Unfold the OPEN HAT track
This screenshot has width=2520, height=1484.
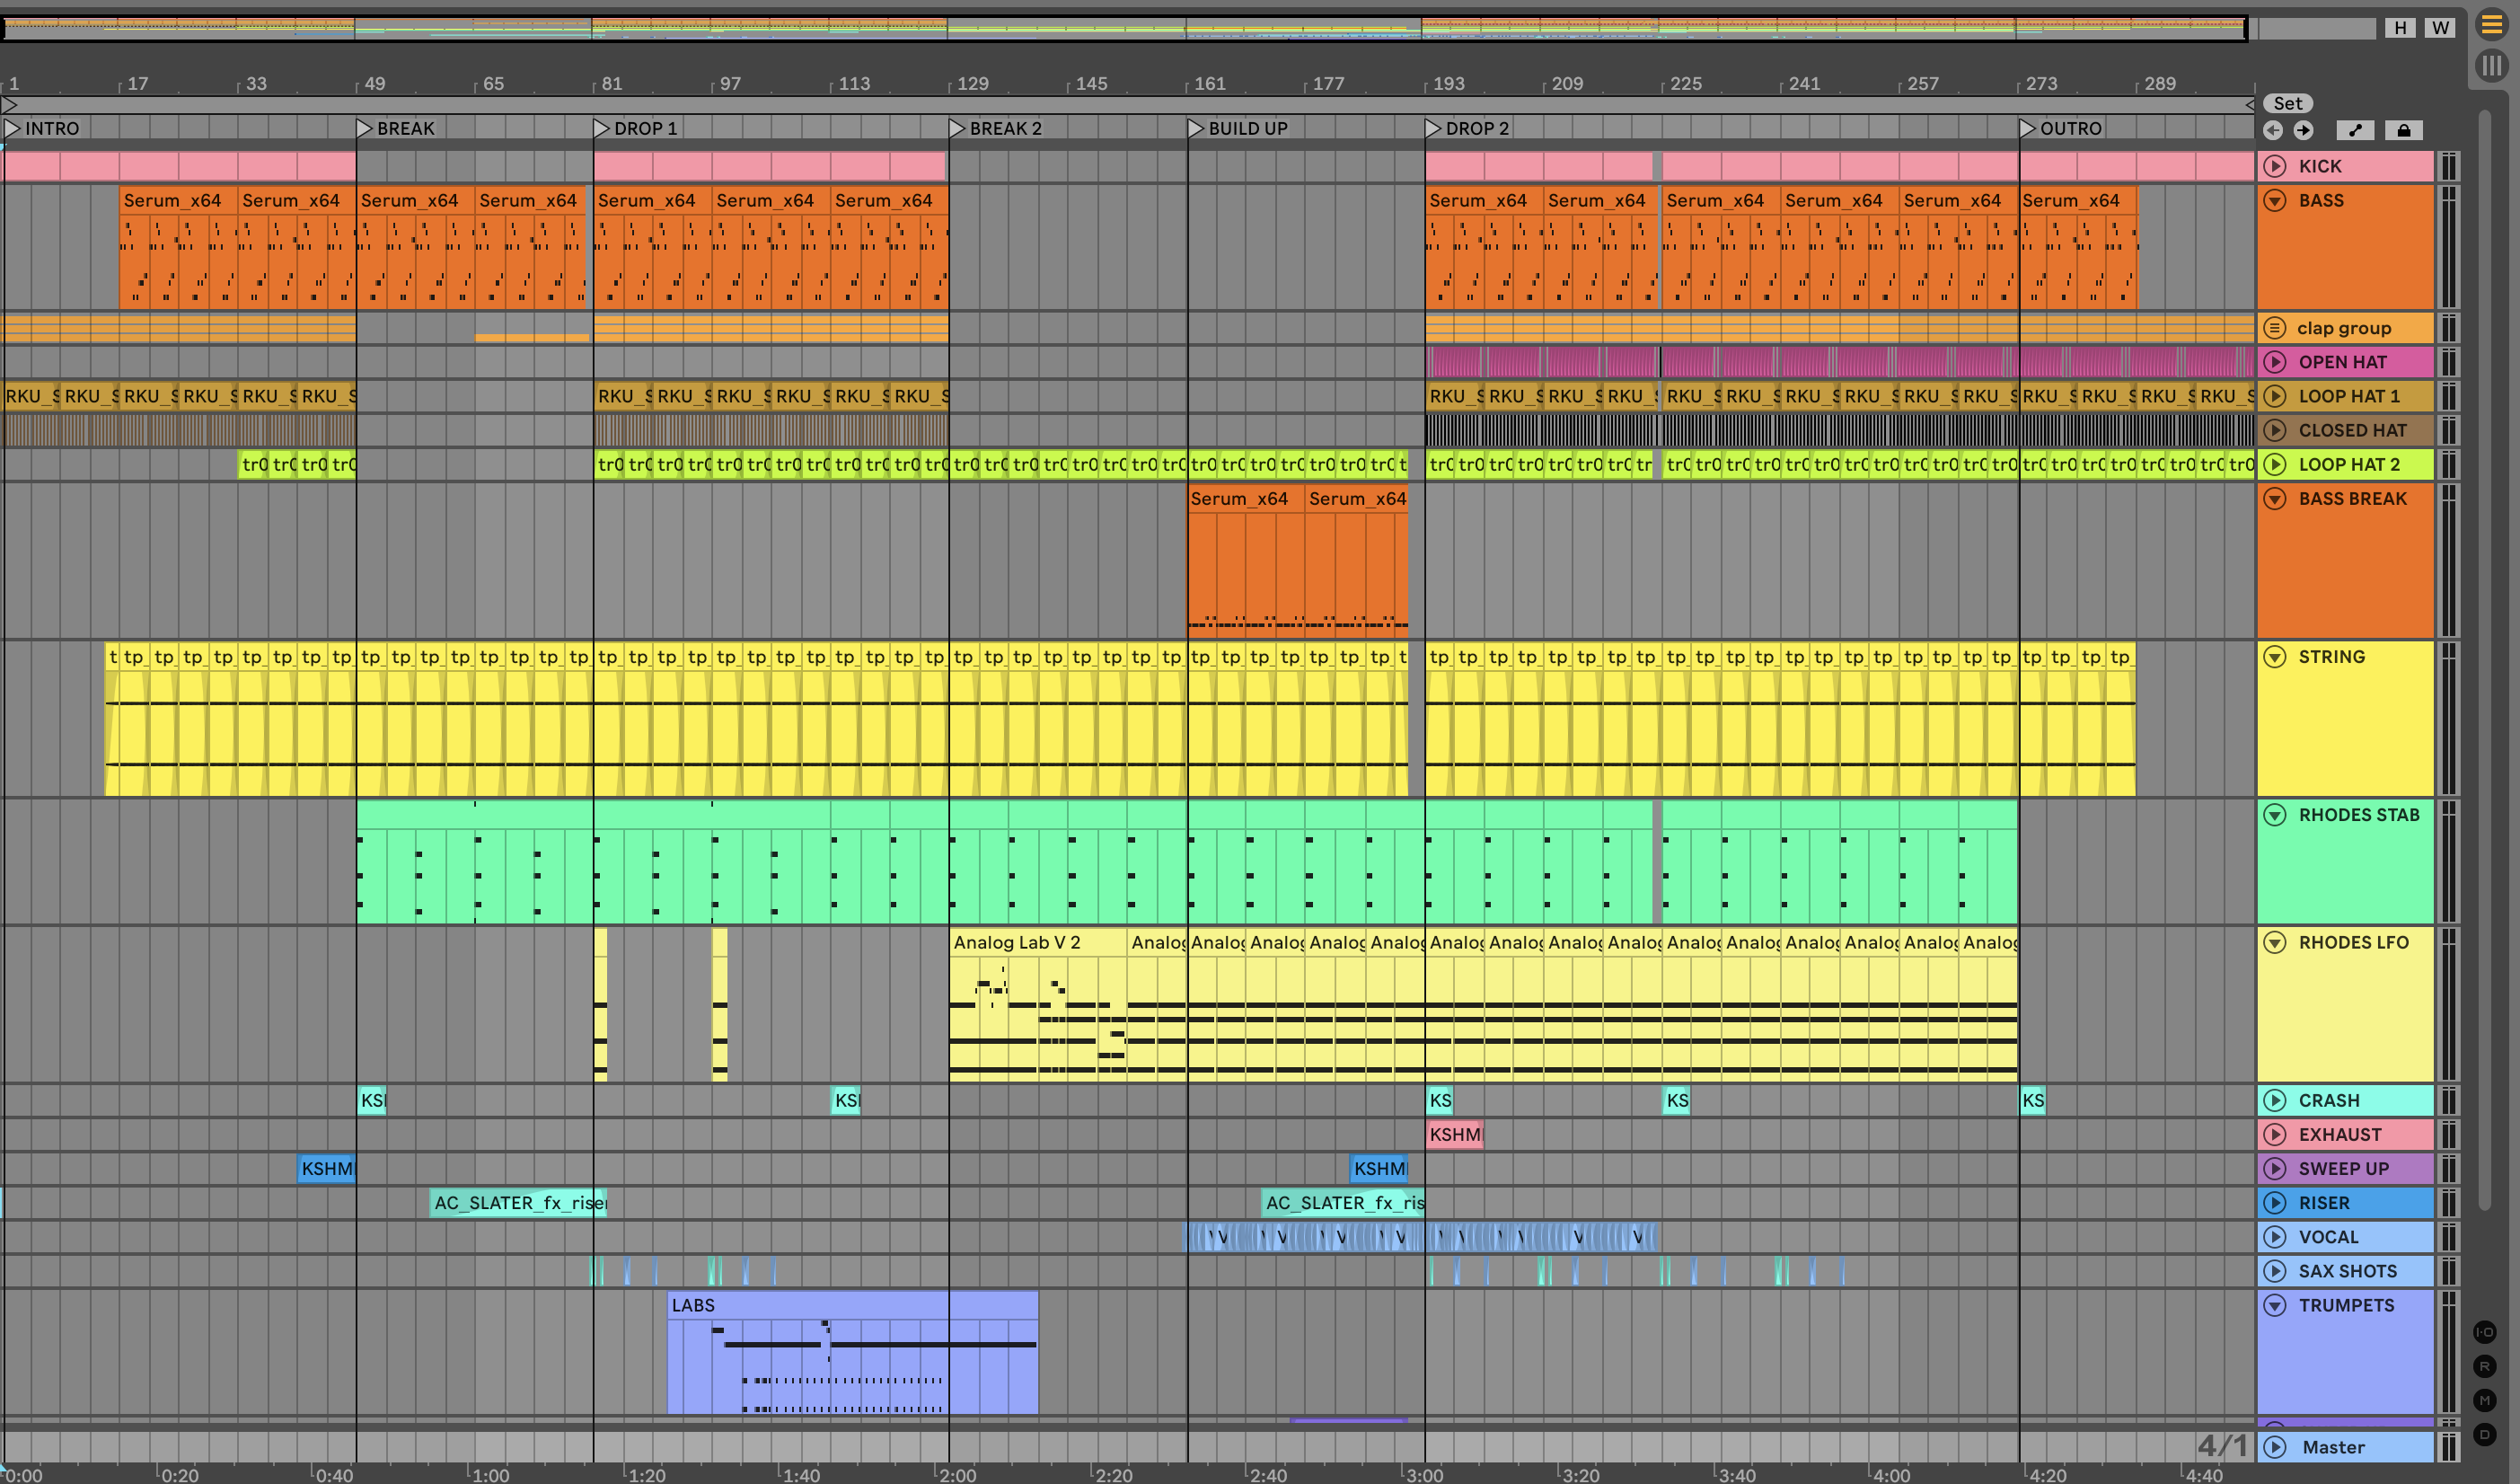click(x=2275, y=362)
